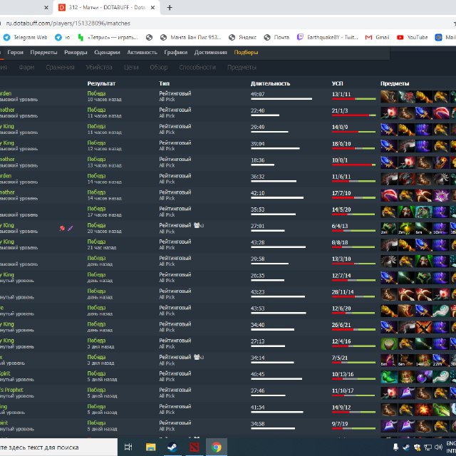This screenshot has height=456, width=456.
Task: Switch to the Цели tab
Action: (131, 68)
